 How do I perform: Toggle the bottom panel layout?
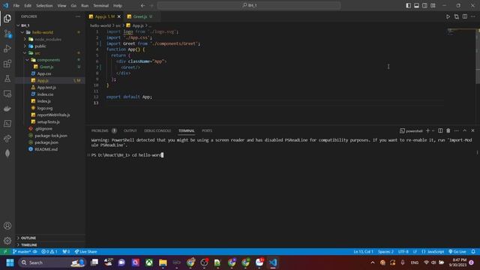click(417, 5)
